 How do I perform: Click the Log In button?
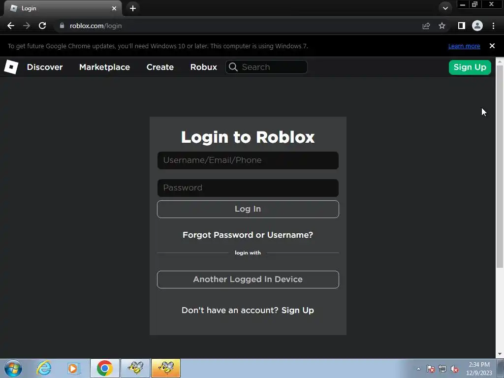click(x=248, y=209)
